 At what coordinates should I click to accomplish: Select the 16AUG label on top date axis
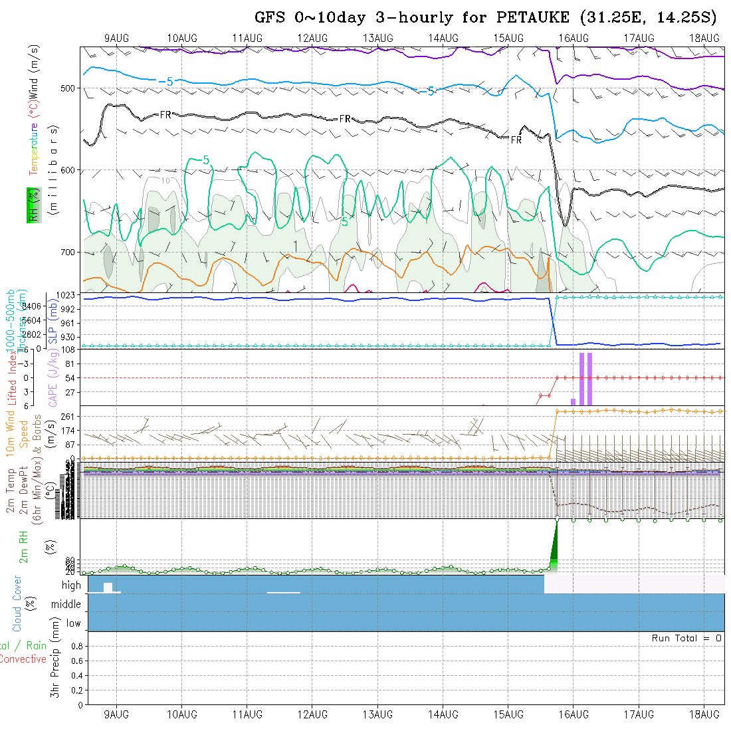pyautogui.click(x=574, y=39)
